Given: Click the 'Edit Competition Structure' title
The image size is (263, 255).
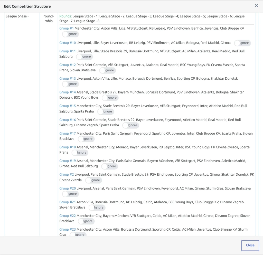Looking at the screenshot, I should (27, 6).
